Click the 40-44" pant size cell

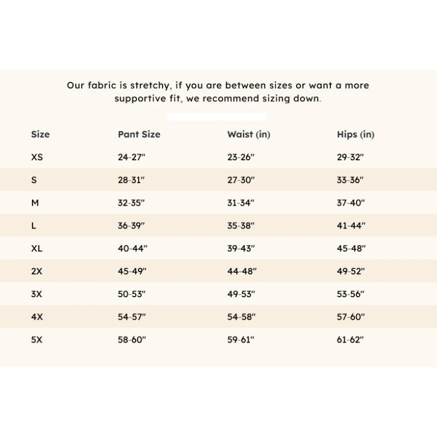tap(132, 248)
